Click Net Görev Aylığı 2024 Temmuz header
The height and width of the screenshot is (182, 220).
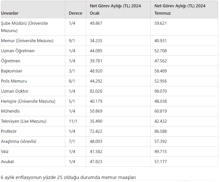tap(180, 9)
